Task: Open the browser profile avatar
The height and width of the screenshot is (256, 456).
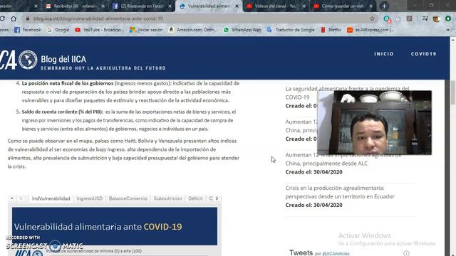Action: coord(437,19)
